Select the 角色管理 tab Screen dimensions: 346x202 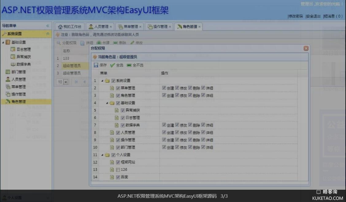click(x=189, y=26)
